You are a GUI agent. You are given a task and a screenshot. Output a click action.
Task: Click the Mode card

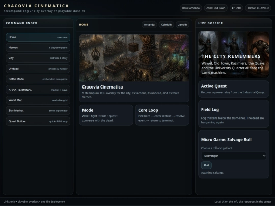click(x=106, y=115)
